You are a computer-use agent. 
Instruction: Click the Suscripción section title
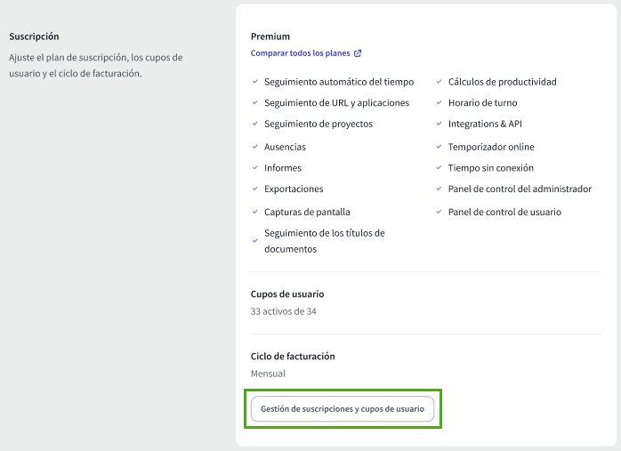[x=34, y=36]
